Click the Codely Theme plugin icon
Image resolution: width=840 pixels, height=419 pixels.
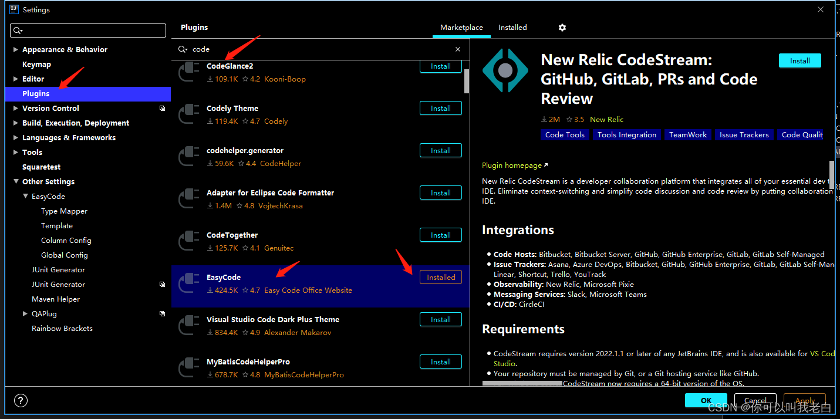pyautogui.click(x=189, y=114)
